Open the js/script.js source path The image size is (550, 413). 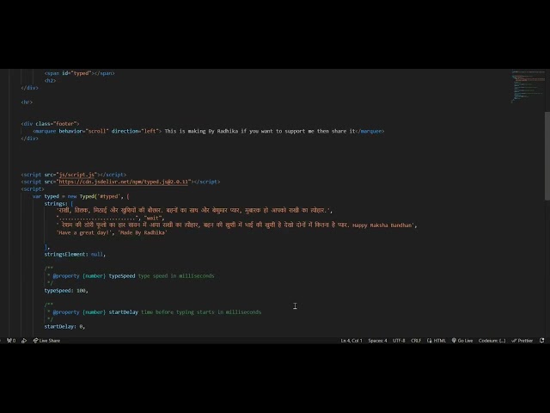tap(76, 175)
